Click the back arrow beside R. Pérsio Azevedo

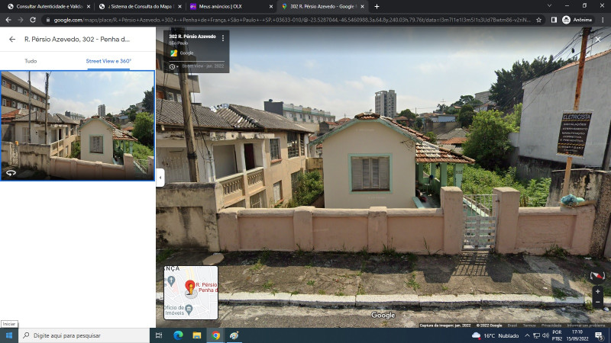(x=12, y=40)
